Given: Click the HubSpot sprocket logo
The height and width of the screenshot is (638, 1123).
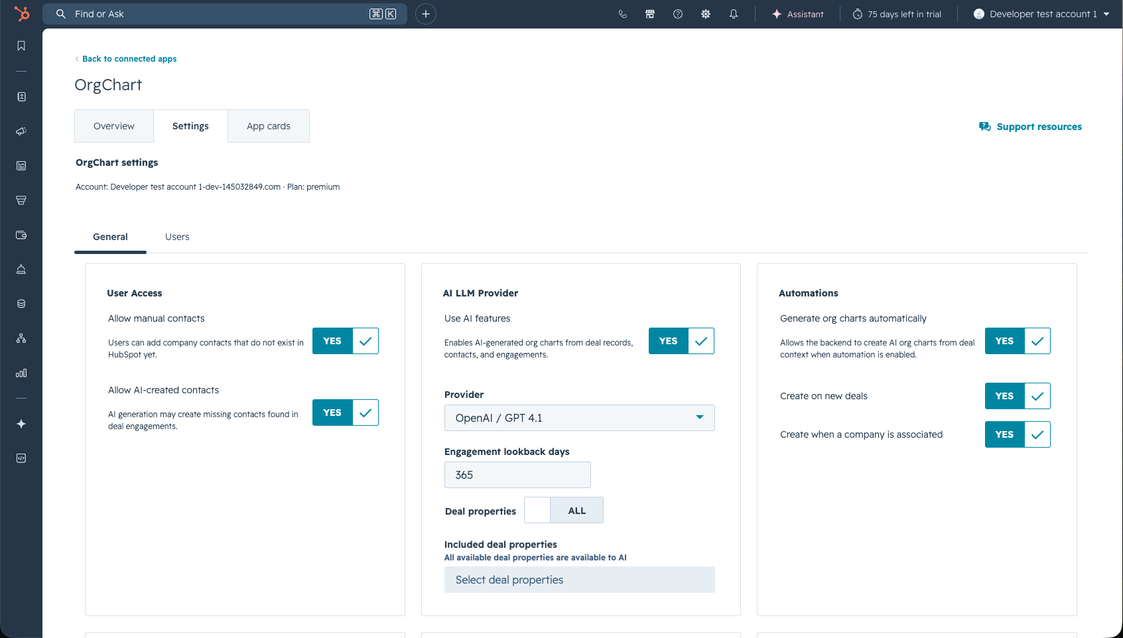Looking at the screenshot, I should [x=22, y=13].
